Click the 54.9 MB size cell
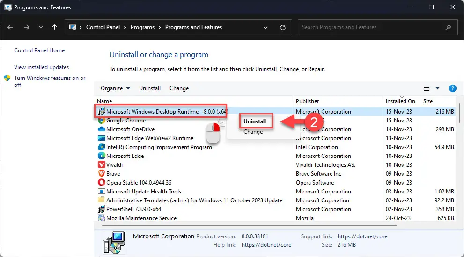This screenshot has height=257, width=464. point(444,147)
